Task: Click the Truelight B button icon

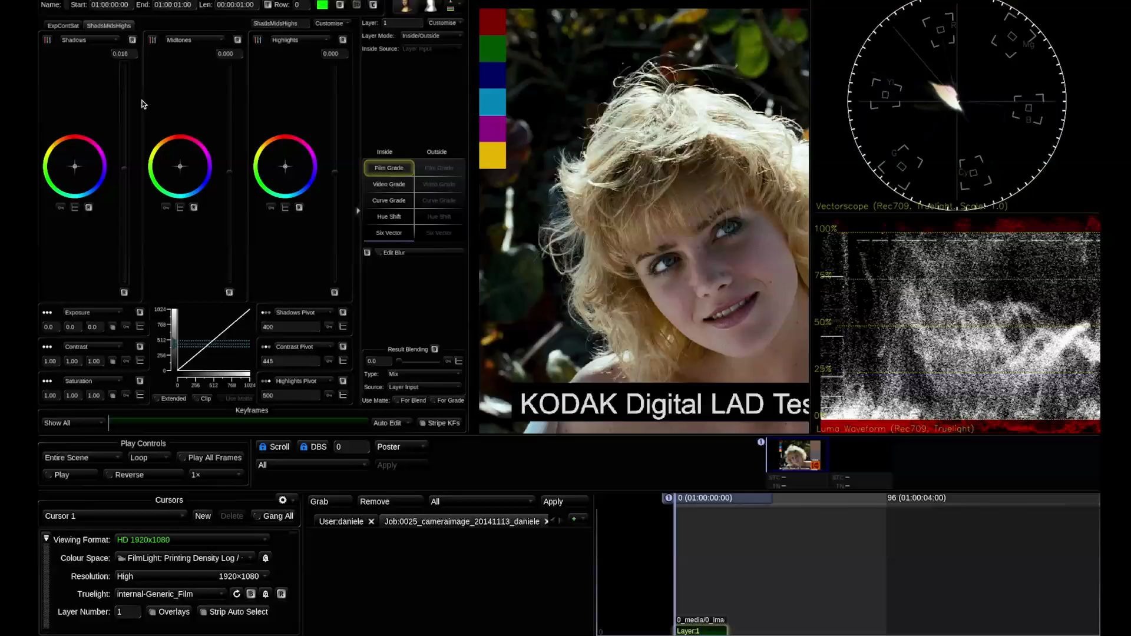Action: [x=251, y=594]
